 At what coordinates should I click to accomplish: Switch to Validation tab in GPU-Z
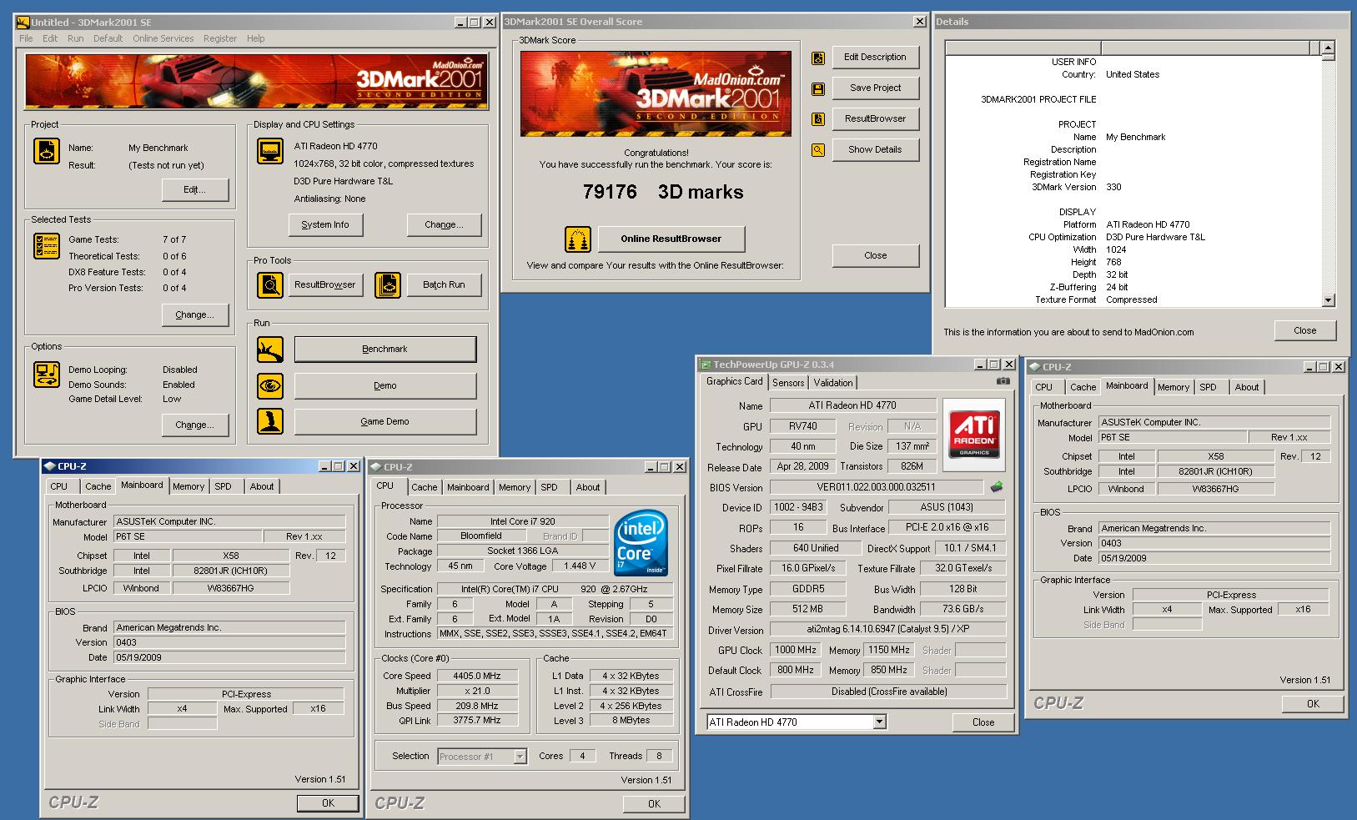(x=833, y=383)
